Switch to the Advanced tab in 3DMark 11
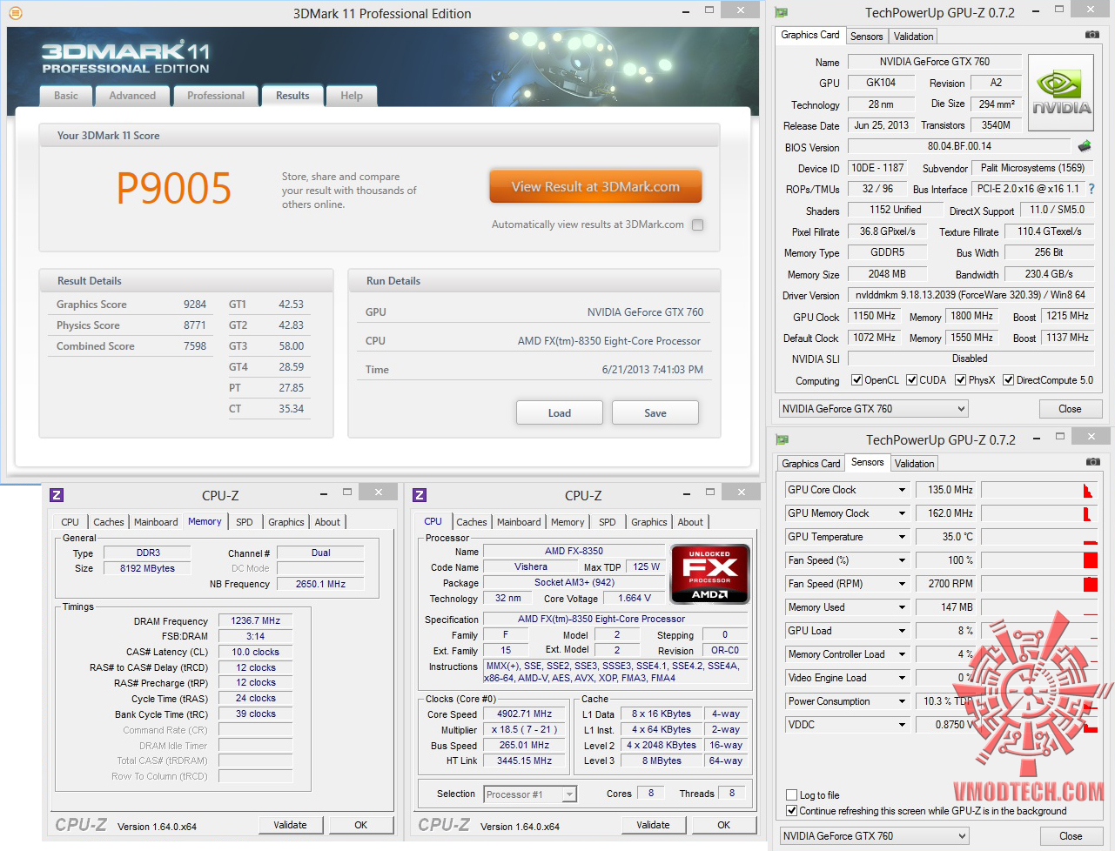This screenshot has height=851, width=1115. (132, 96)
